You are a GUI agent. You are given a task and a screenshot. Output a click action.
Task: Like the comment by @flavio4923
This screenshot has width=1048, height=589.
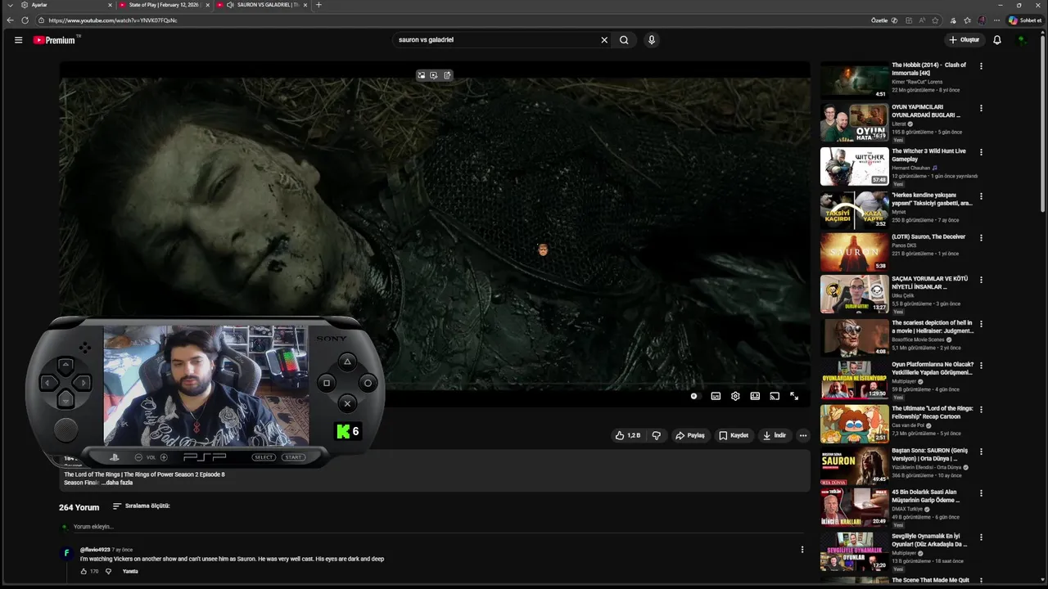(84, 571)
